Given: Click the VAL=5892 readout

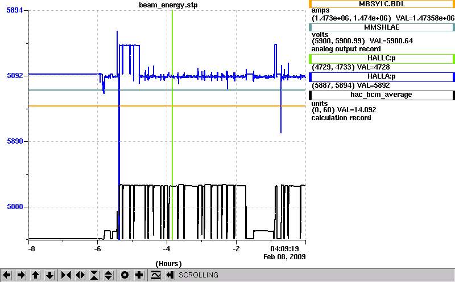Looking at the screenshot, I should tap(373, 85).
